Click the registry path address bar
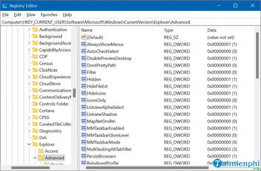 click(130, 22)
